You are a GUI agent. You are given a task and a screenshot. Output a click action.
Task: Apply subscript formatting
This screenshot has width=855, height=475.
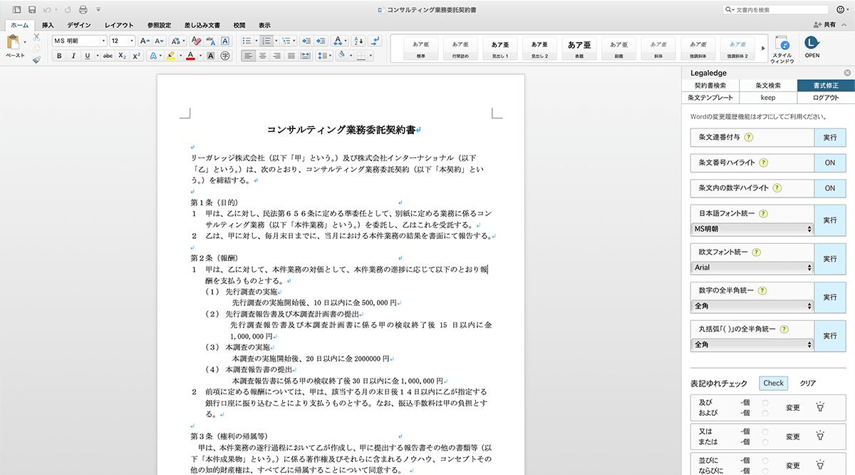(x=122, y=56)
